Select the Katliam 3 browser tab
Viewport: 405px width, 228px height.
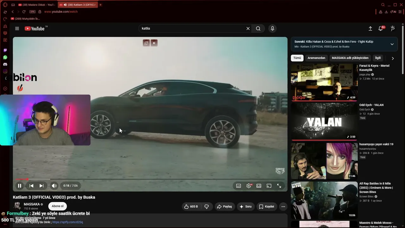click(78, 5)
